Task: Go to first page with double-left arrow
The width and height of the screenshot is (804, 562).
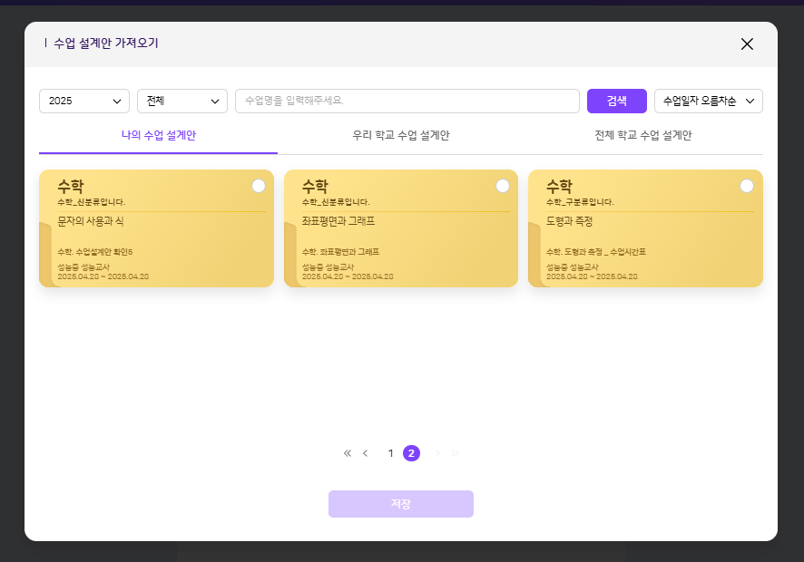Action: (x=347, y=453)
